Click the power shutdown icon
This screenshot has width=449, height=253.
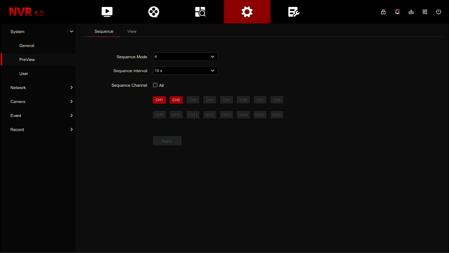(439, 12)
